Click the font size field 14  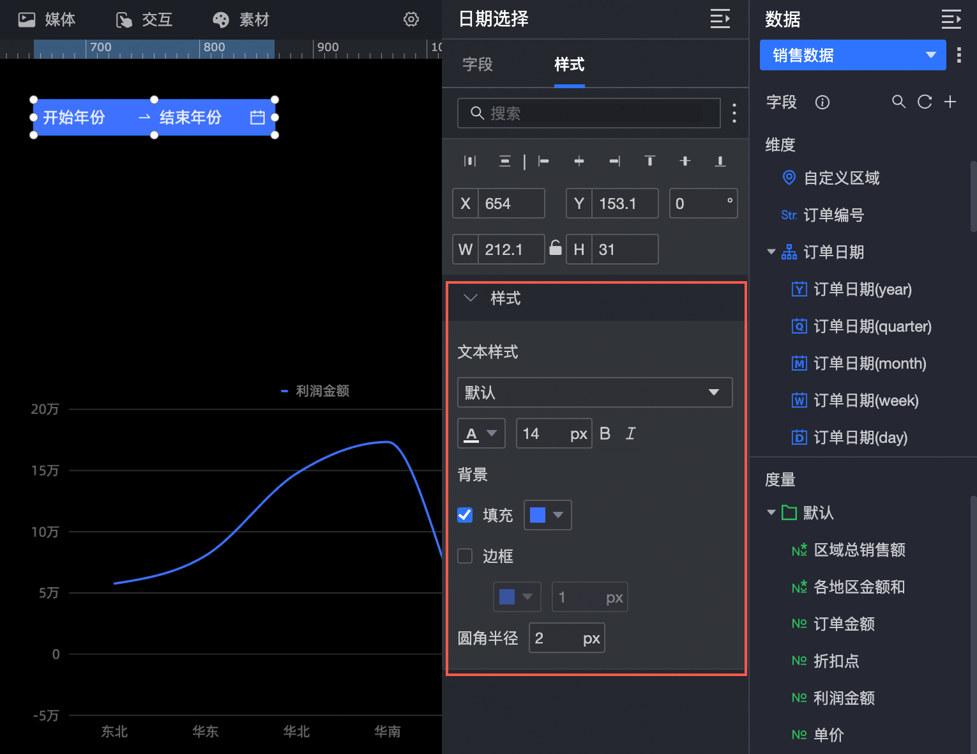click(554, 433)
